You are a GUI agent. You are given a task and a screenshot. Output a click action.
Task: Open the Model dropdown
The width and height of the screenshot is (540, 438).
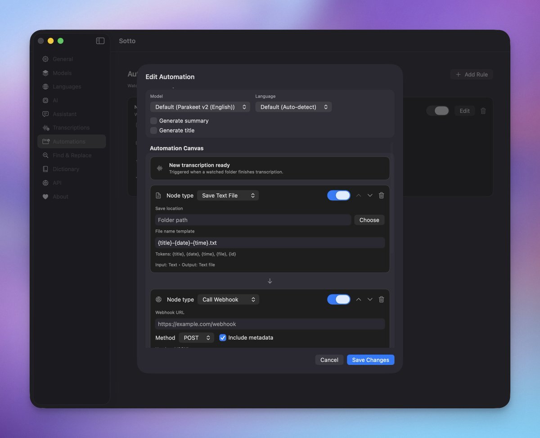[200, 107]
